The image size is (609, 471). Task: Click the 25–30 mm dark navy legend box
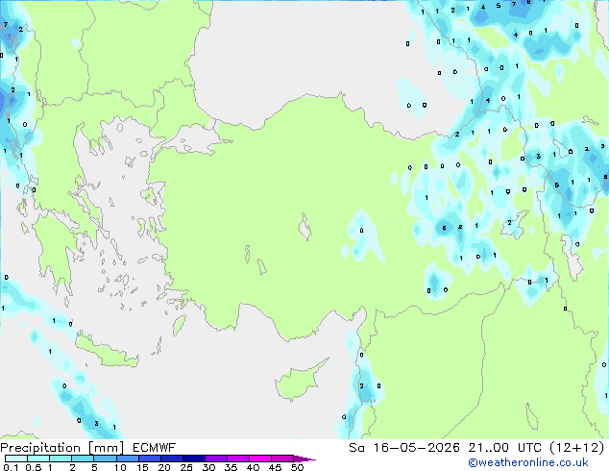pyautogui.click(x=193, y=459)
